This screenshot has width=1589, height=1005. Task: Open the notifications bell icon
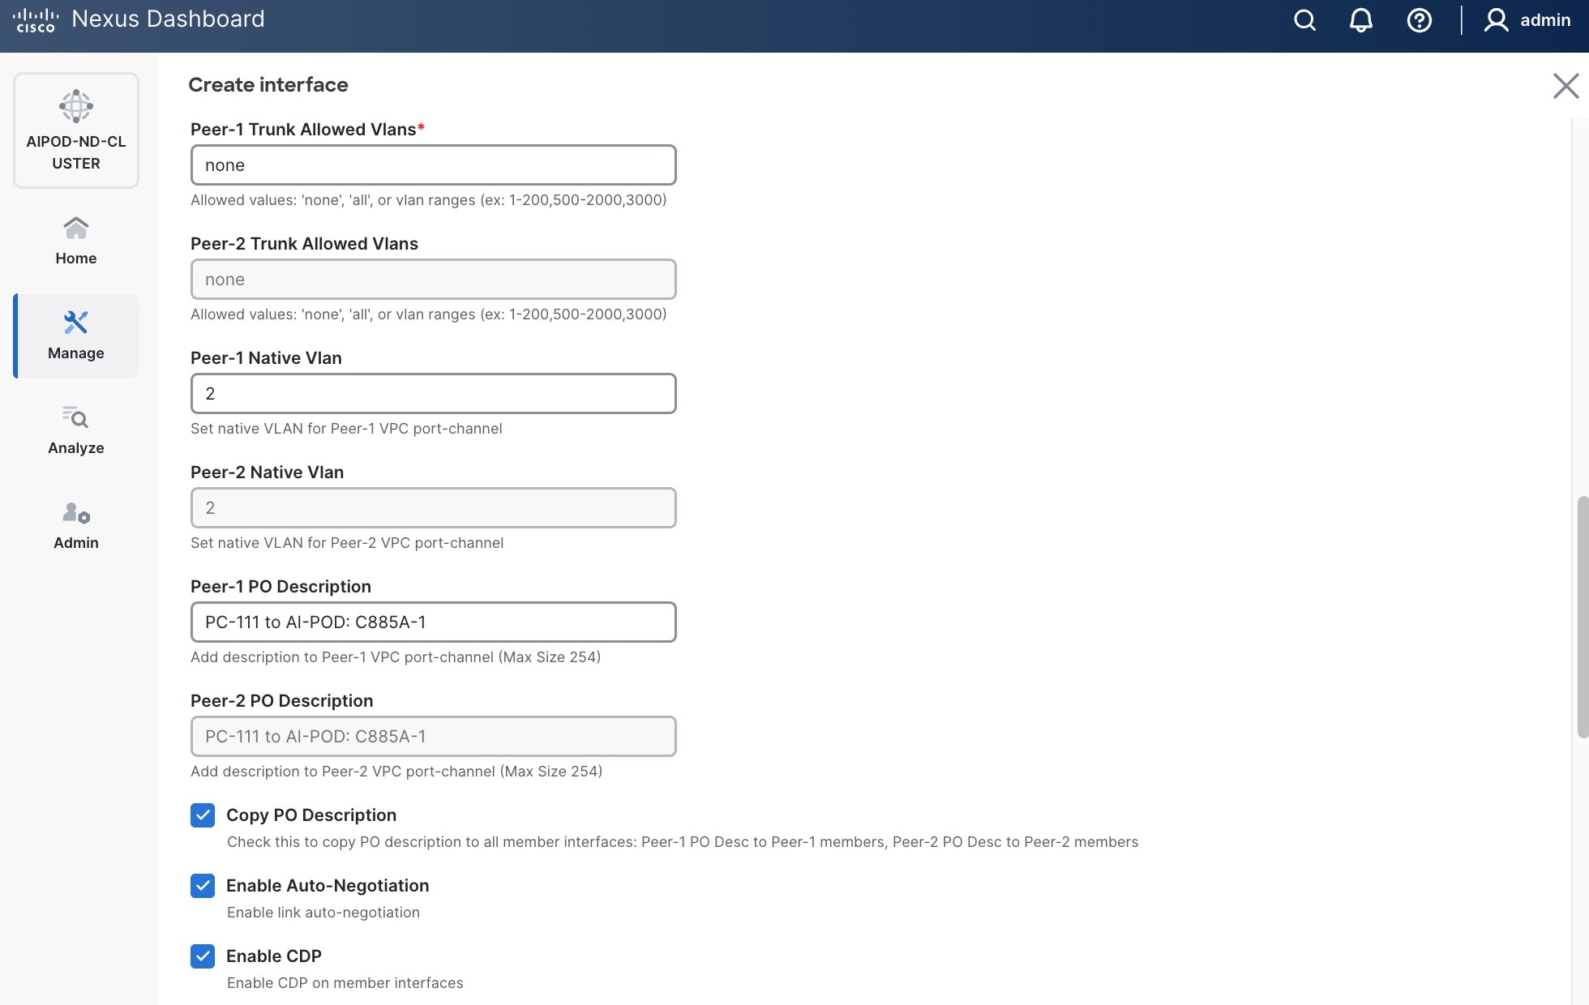point(1360,20)
